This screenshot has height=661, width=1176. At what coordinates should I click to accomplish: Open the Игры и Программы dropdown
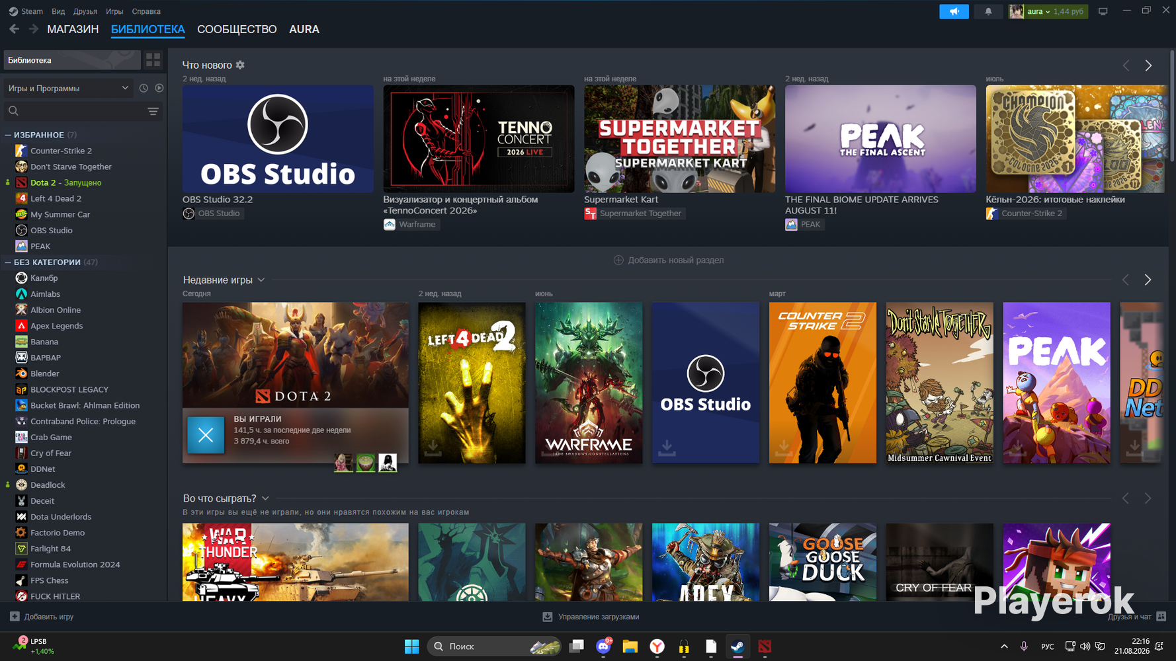pyautogui.click(x=68, y=88)
